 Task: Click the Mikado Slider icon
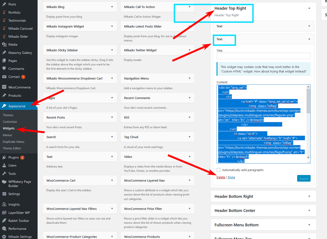(x=4, y=36)
